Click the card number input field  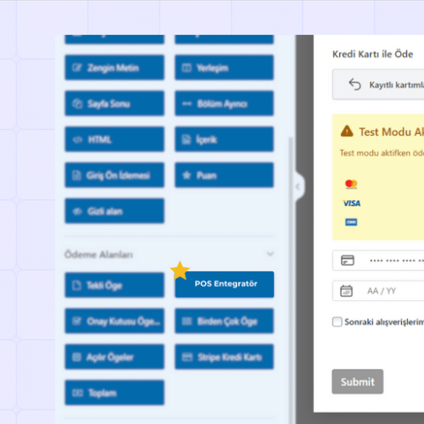pos(378,260)
